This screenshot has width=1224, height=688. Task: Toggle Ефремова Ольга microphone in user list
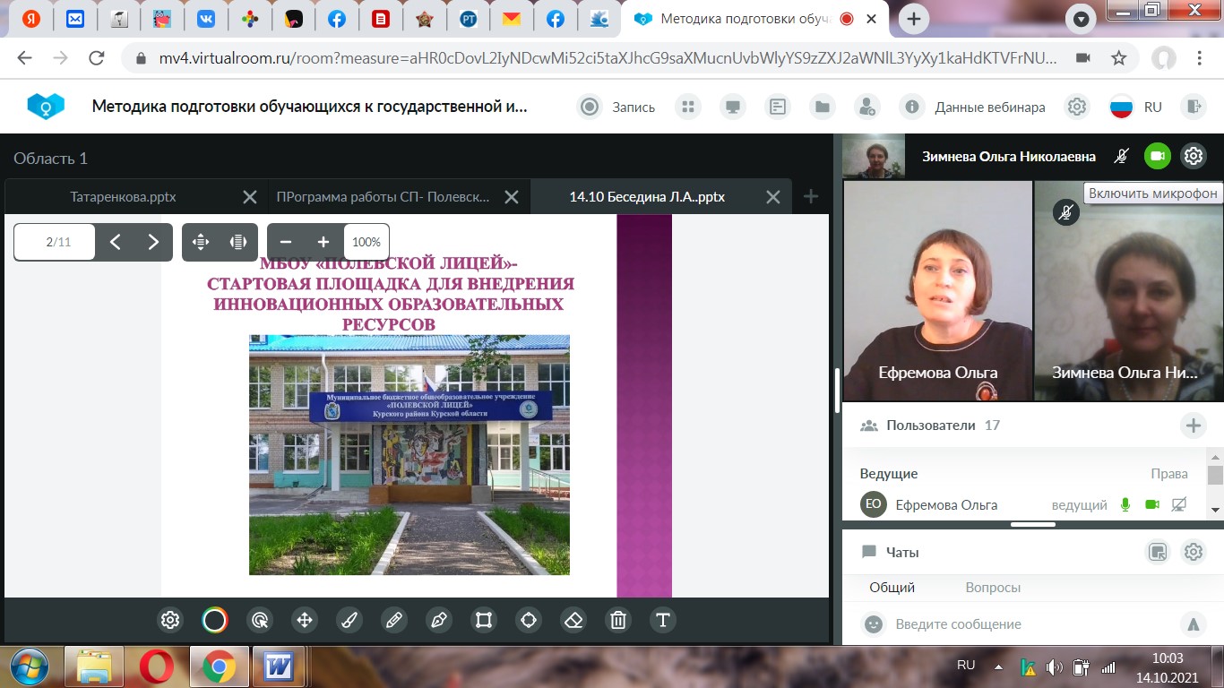(x=1125, y=505)
